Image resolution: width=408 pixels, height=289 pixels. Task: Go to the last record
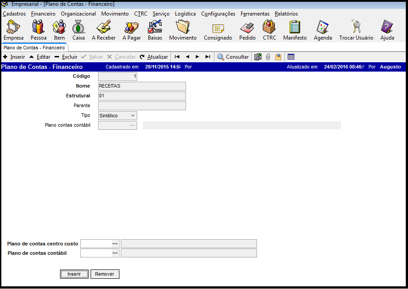pos(208,57)
